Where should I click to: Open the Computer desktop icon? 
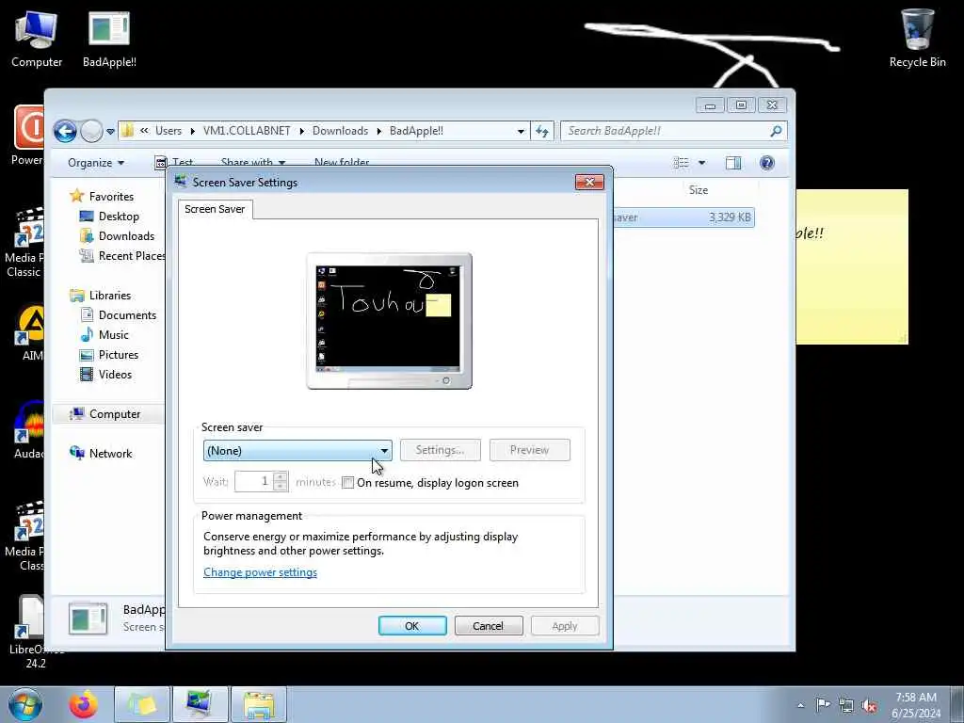tap(37, 38)
